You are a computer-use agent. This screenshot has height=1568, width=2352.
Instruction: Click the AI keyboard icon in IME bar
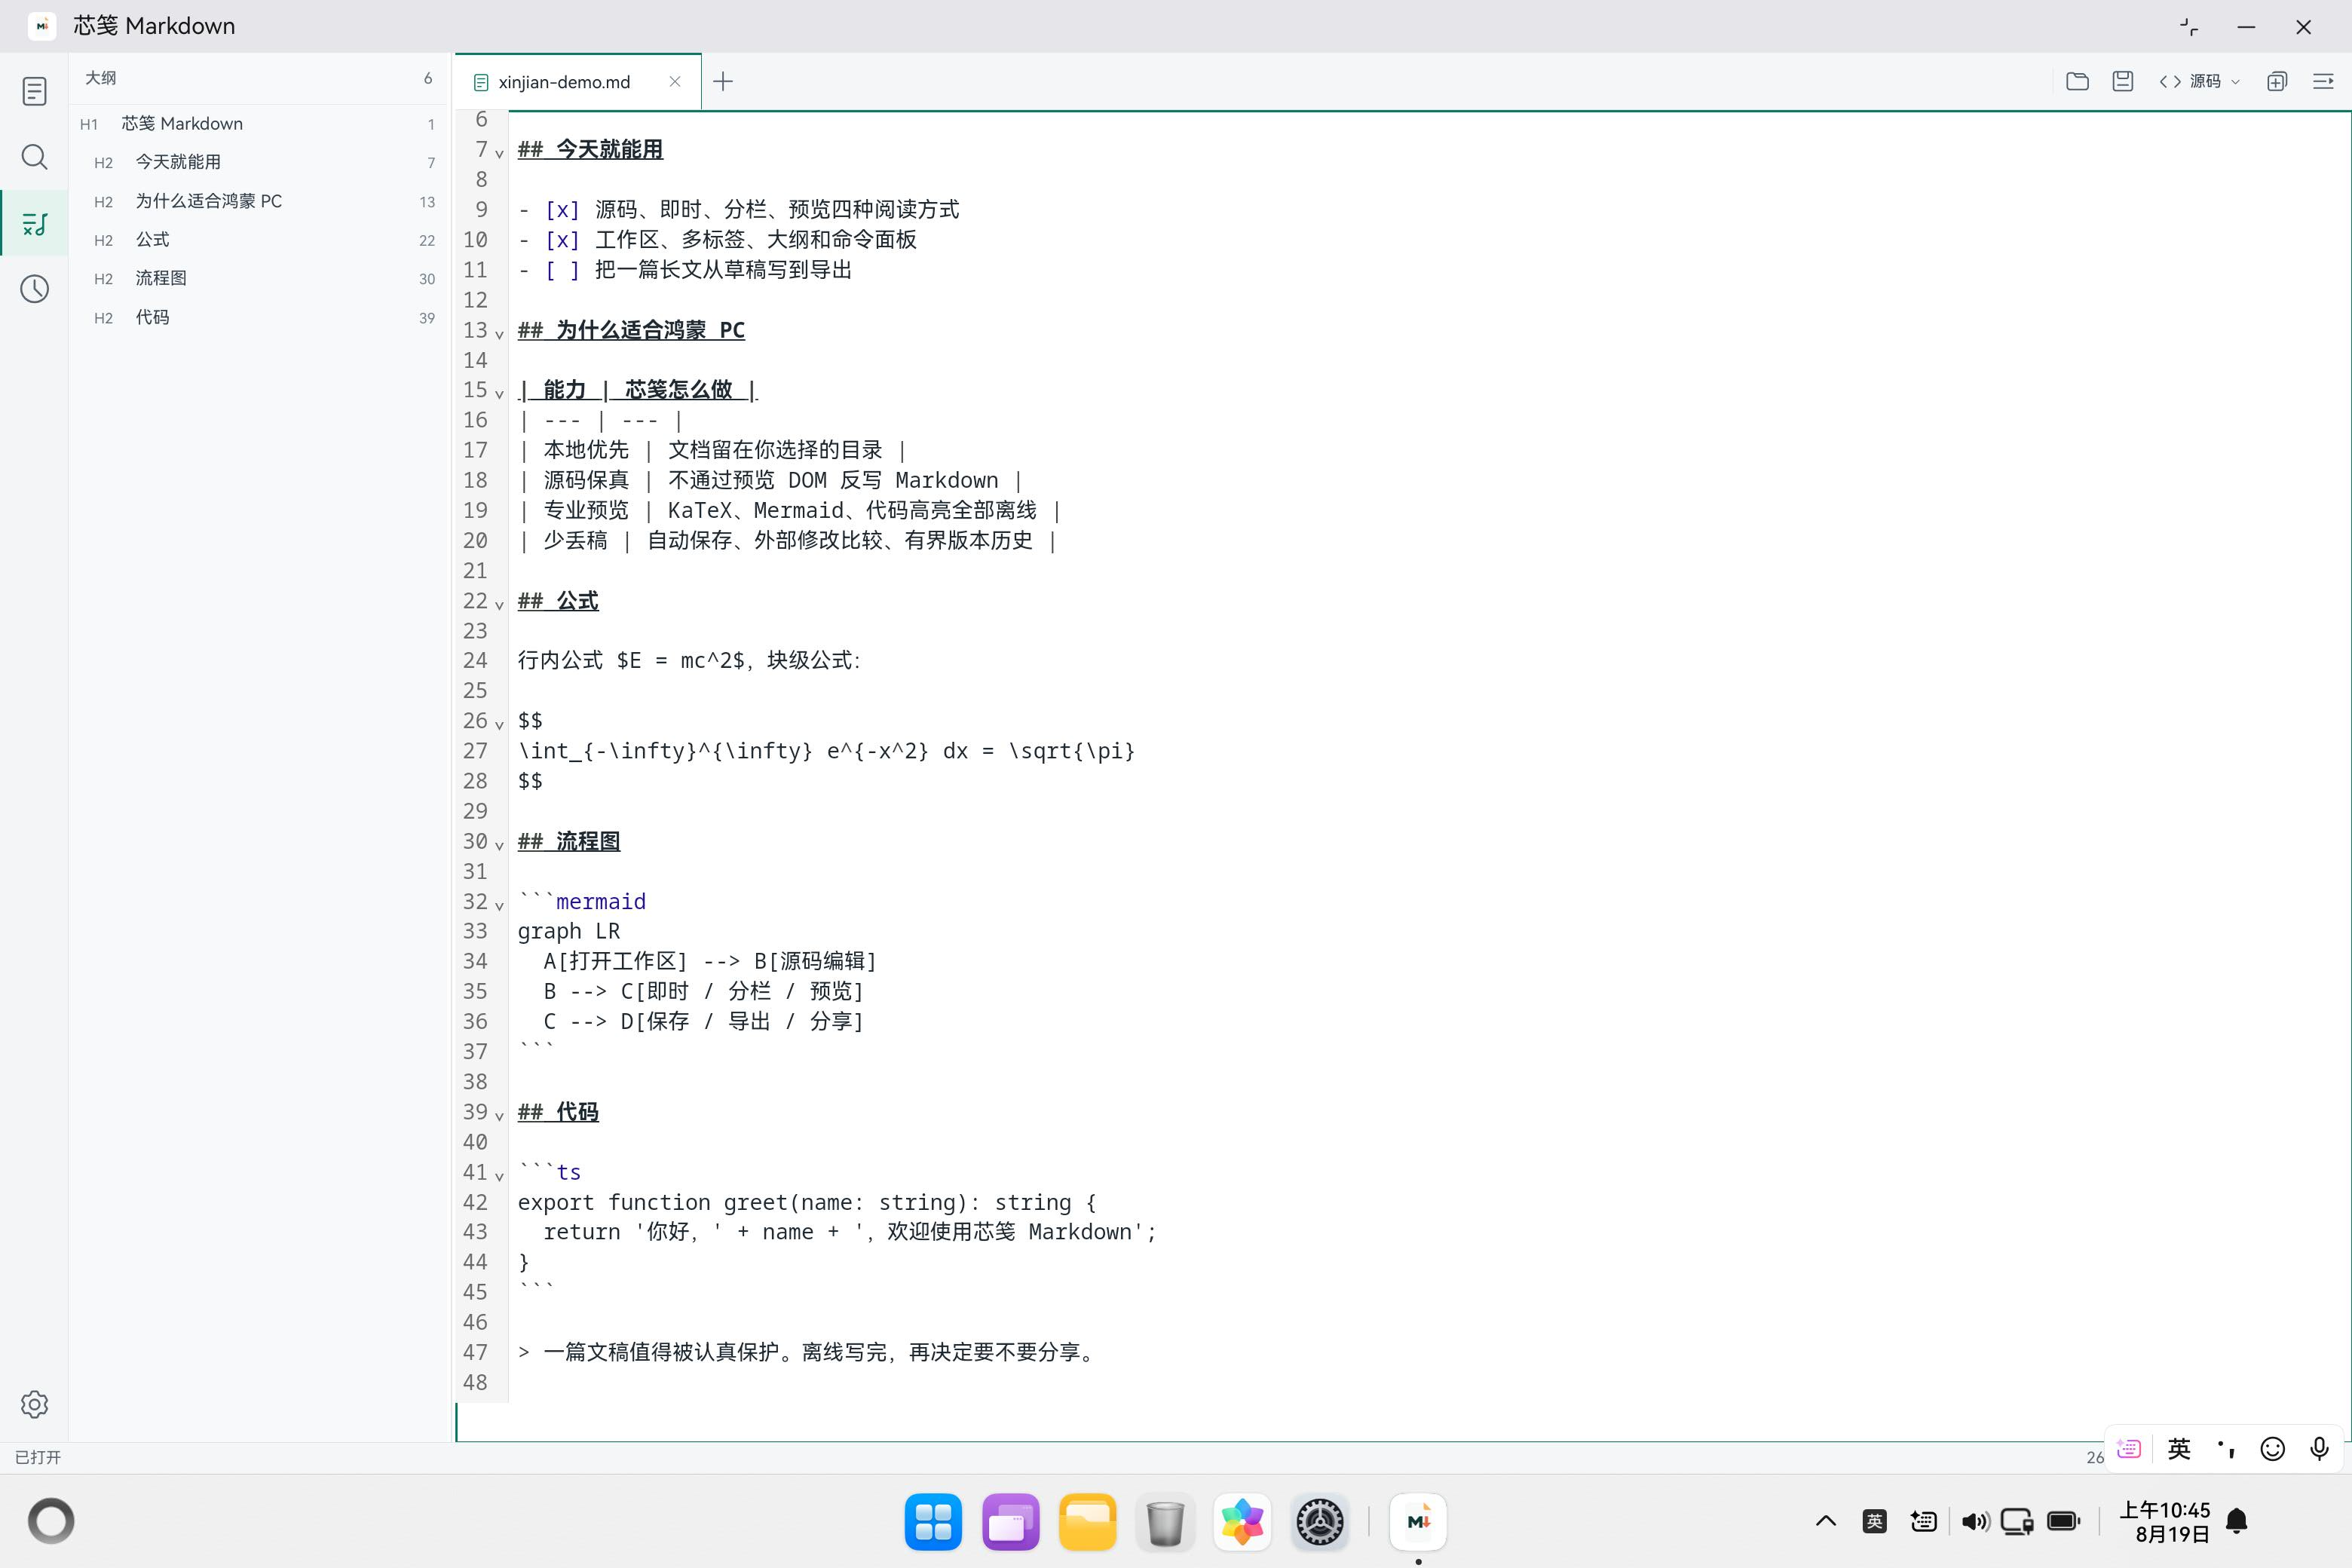(2129, 1448)
